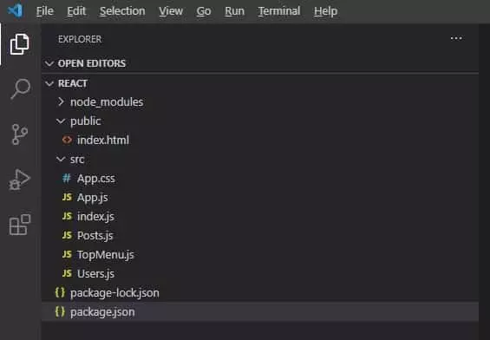Collapse the public folder
The width and height of the screenshot is (490, 340).
(x=61, y=121)
